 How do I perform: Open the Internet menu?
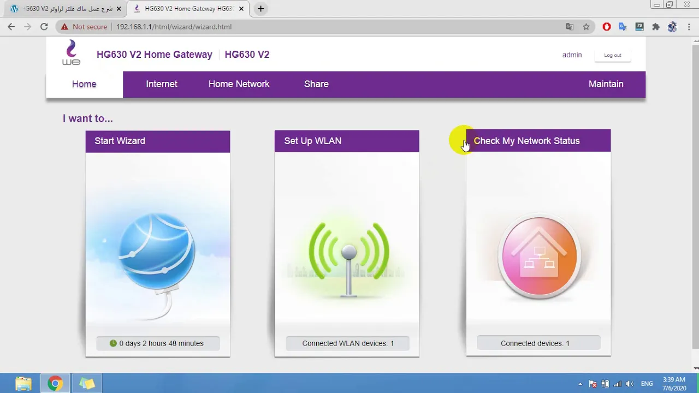click(162, 84)
